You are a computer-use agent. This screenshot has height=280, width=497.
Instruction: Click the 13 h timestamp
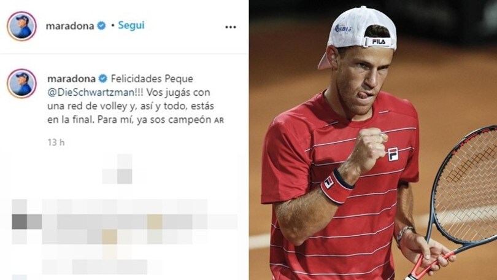coord(56,142)
